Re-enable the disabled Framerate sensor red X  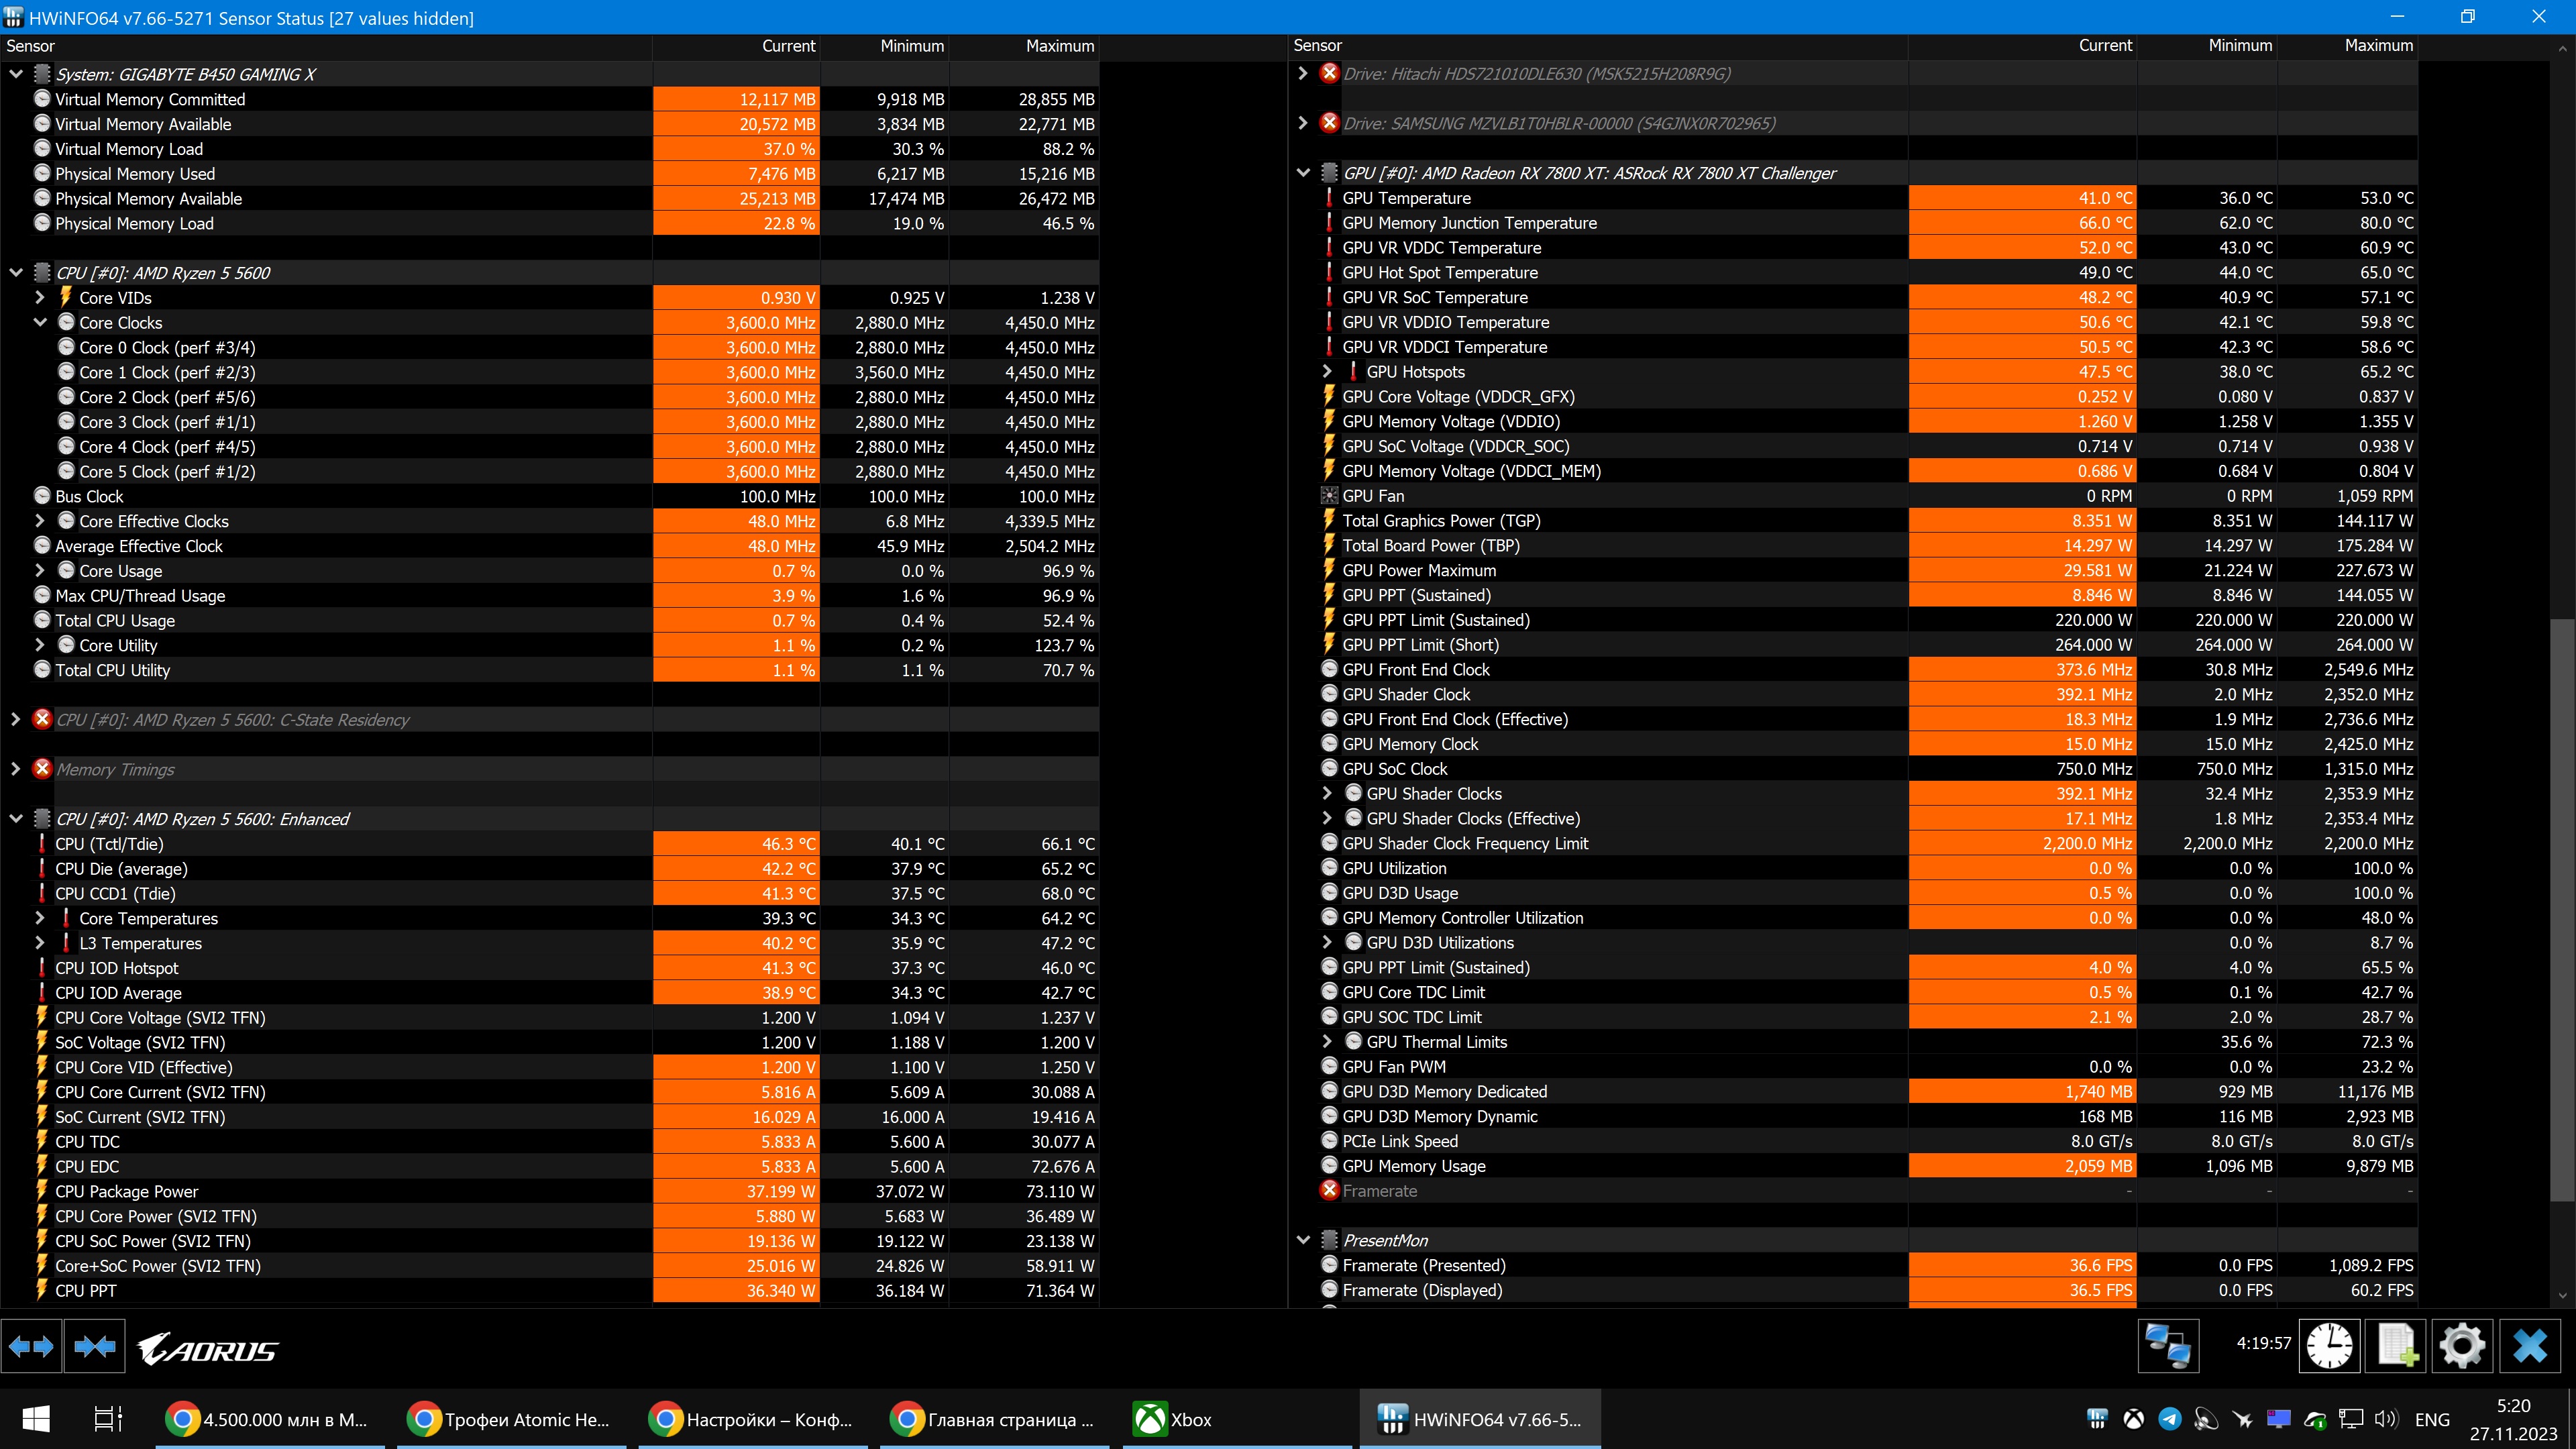[x=1329, y=1190]
